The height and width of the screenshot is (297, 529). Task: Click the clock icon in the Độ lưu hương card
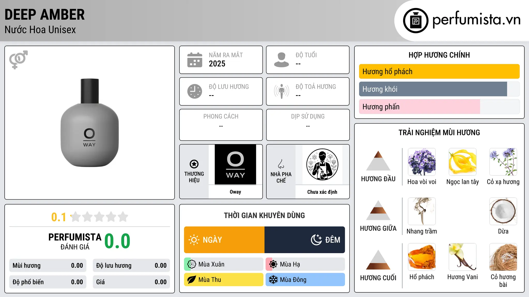click(195, 91)
